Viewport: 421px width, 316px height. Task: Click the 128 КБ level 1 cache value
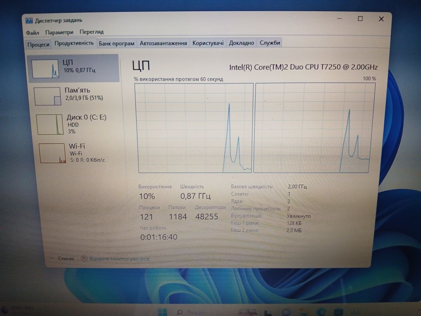pos(294,223)
